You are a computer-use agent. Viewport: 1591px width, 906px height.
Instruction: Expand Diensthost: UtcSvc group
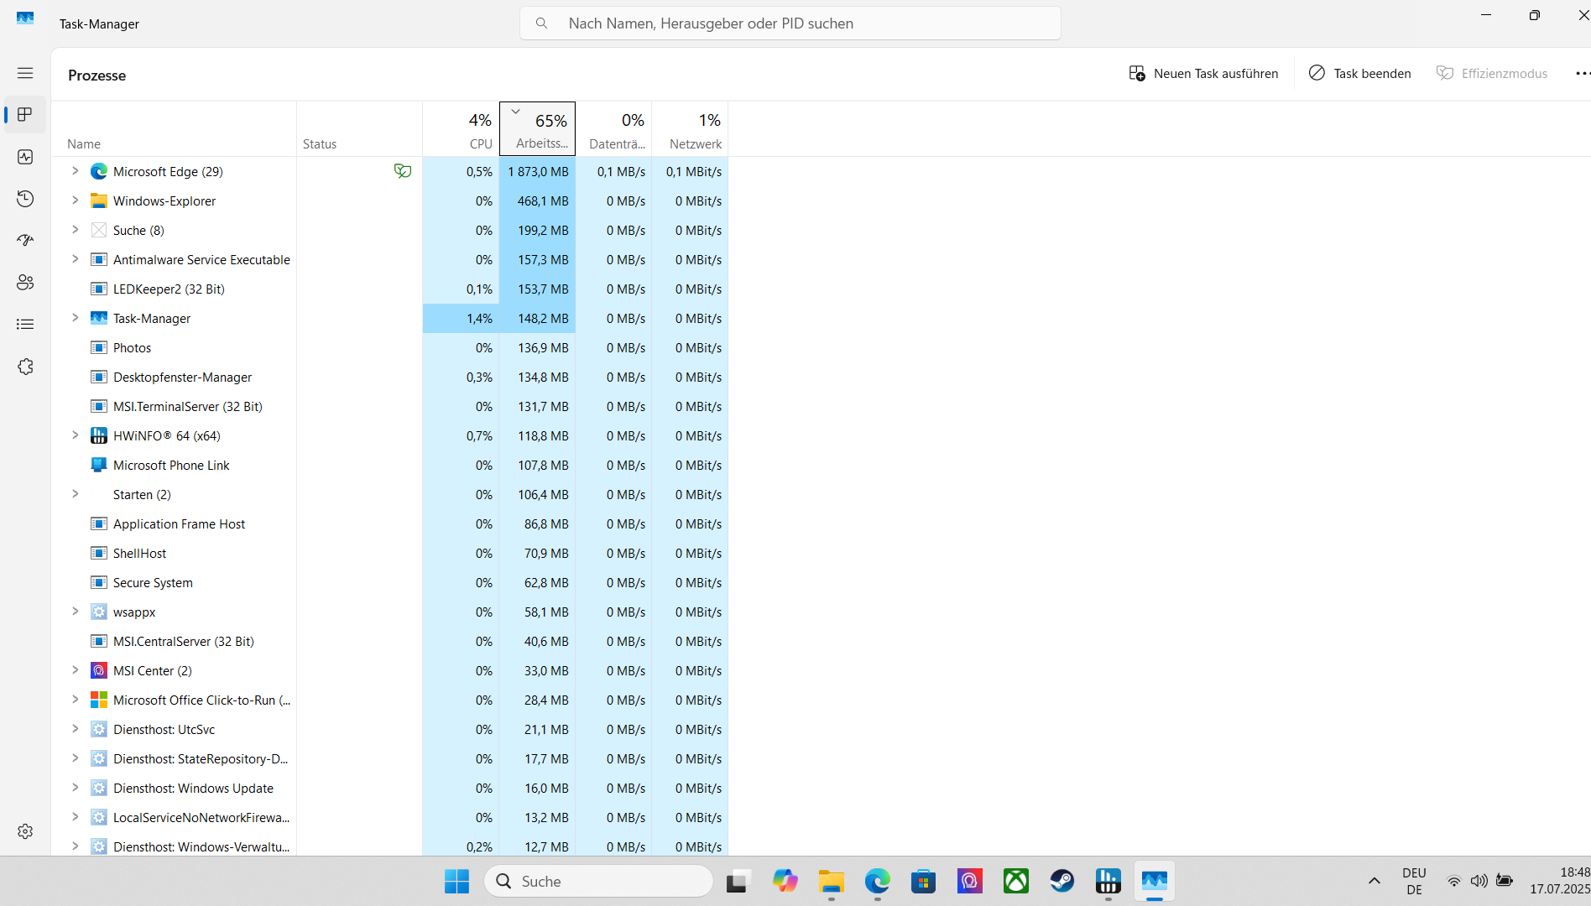point(75,729)
